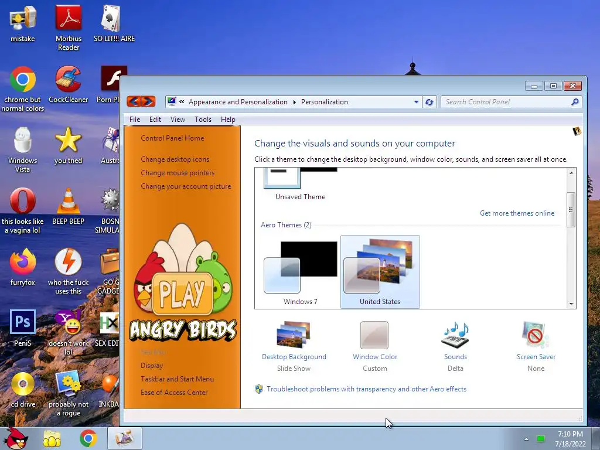This screenshot has height=450, width=600.
Task: Open the eggs folder on the taskbar
Action: pos(52,438)
